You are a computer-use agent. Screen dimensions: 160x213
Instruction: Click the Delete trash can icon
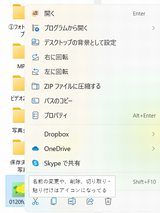pos(108,201)
